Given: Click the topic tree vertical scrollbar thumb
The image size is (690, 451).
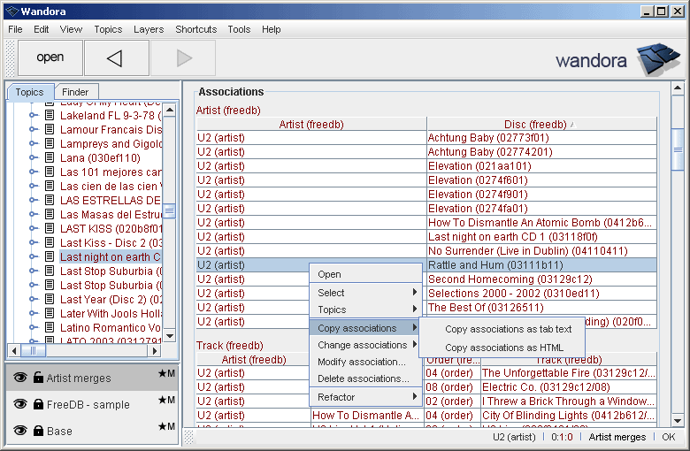Looking at the screenshot, I should [x=170, y=211].
